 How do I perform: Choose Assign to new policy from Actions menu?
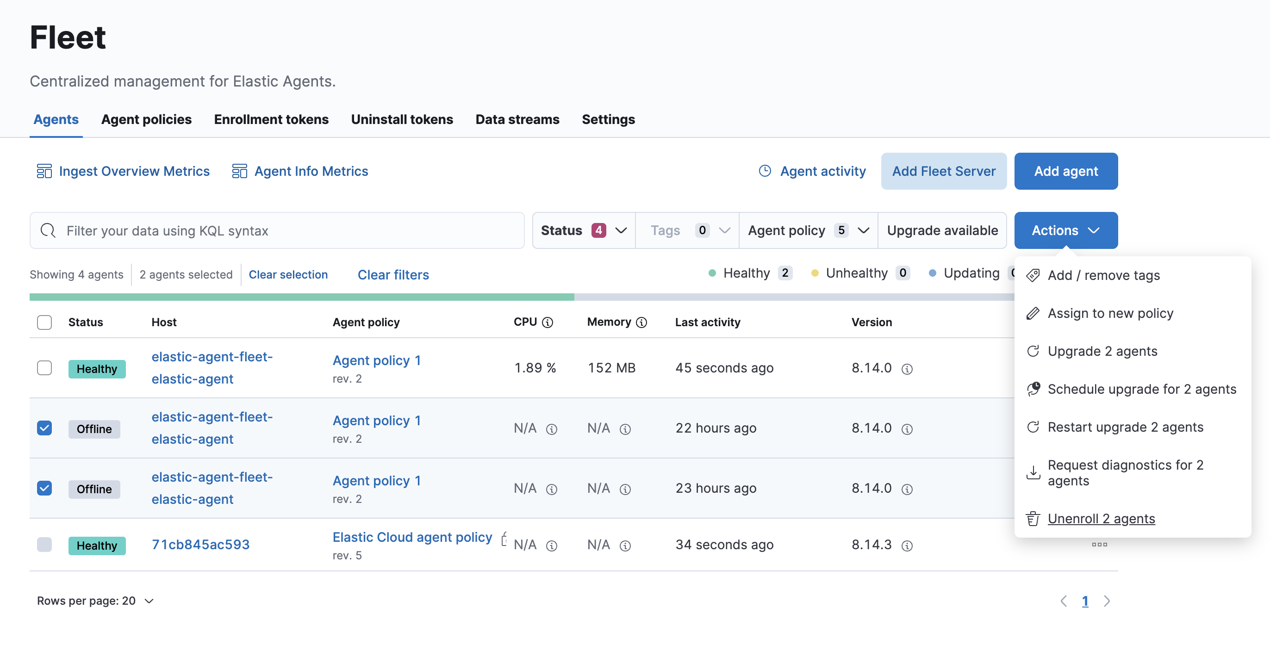(1110, 314)
